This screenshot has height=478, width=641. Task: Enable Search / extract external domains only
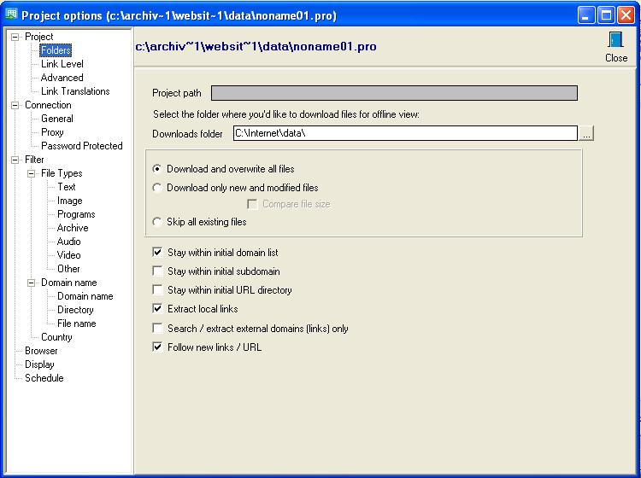[x=157, y=328]
